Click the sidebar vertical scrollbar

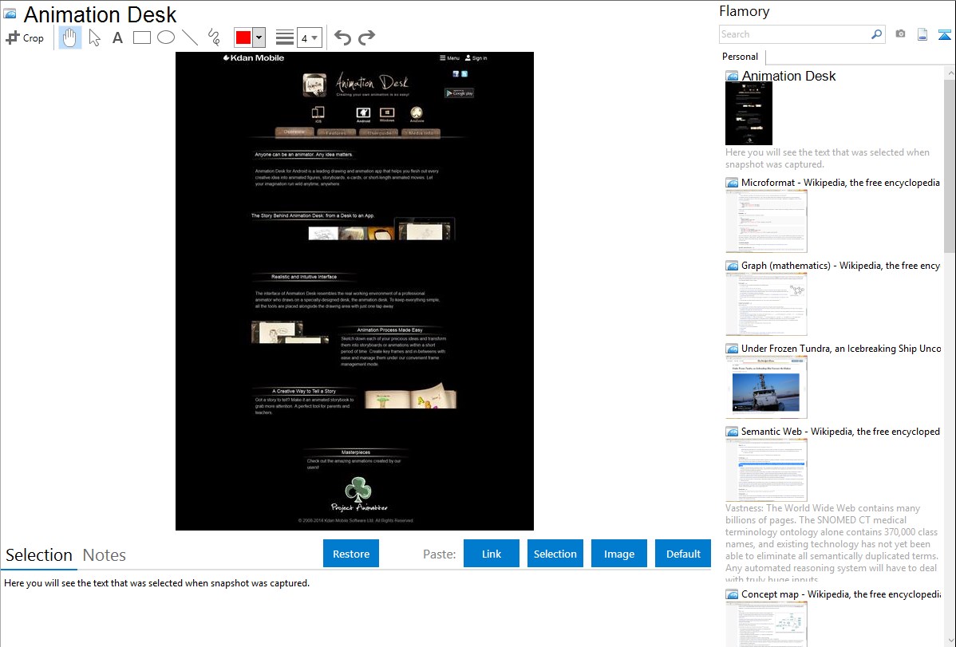950,164
